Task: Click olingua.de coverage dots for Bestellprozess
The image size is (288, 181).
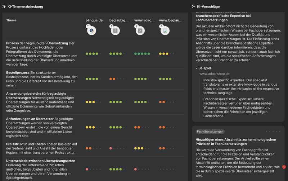Action: pos(93,79)
